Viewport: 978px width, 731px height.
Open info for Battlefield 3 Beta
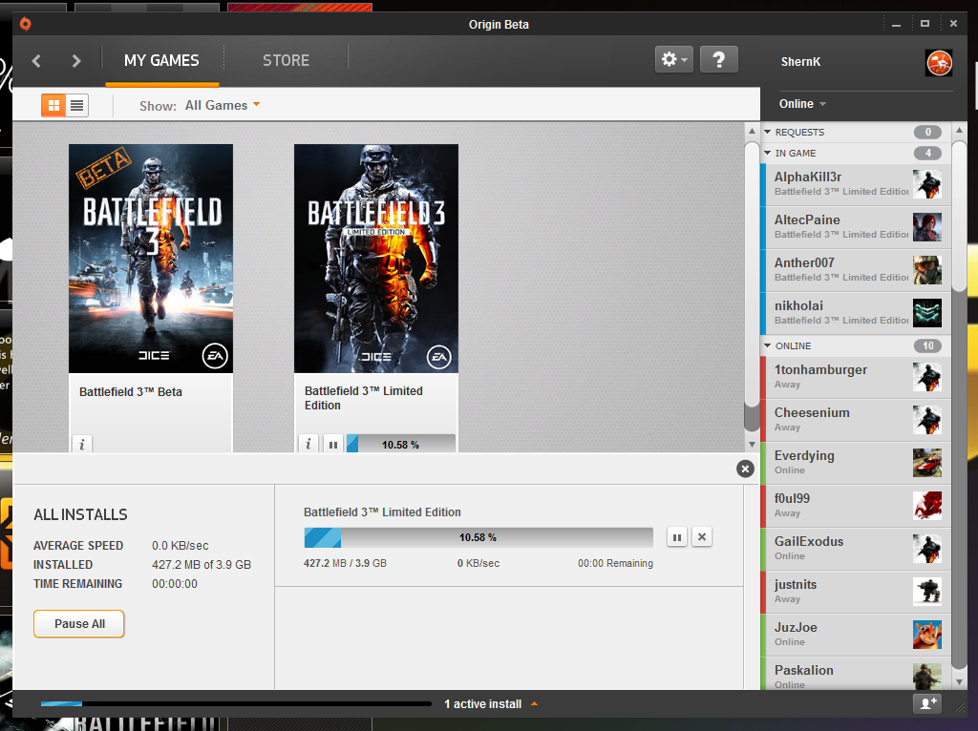82,444
